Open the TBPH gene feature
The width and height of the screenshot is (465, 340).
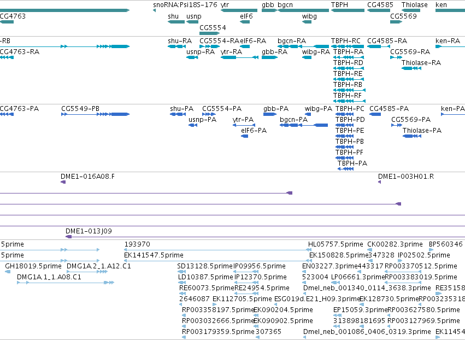(x=348, y=10)
